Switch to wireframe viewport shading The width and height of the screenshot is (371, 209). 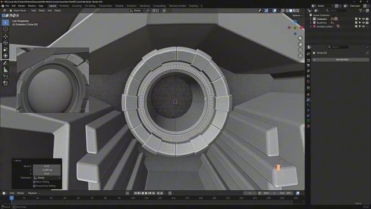point(287,10)
